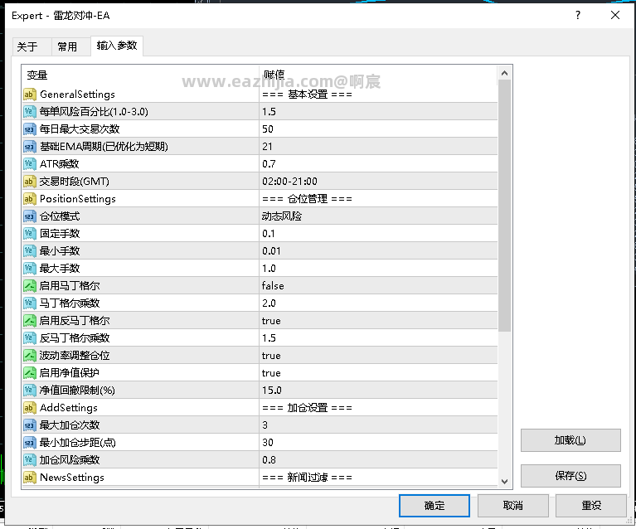
Task: Click the 保存(S) button
Action: [570, 476]
